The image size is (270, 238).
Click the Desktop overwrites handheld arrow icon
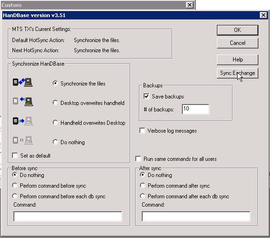pos(23,101)
